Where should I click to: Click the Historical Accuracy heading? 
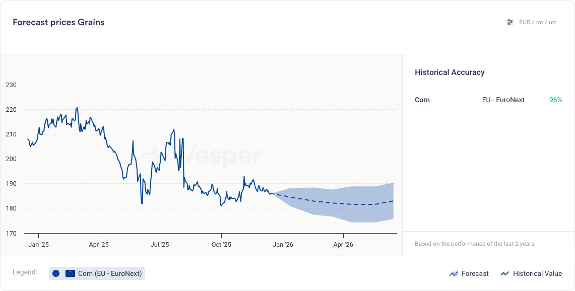(x=450, y=72)
